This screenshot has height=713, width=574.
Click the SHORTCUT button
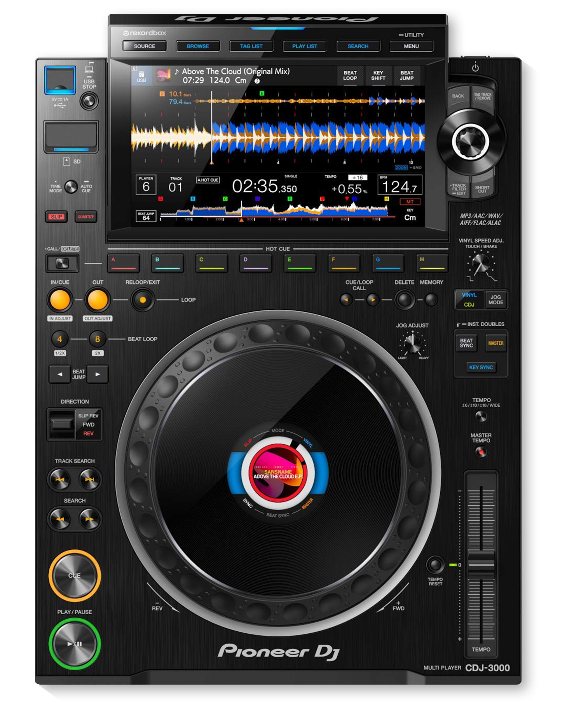coord(482,189)
